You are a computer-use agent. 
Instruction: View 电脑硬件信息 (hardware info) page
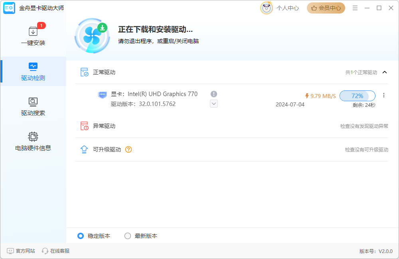pyautogui.click(x=33, y=141)
